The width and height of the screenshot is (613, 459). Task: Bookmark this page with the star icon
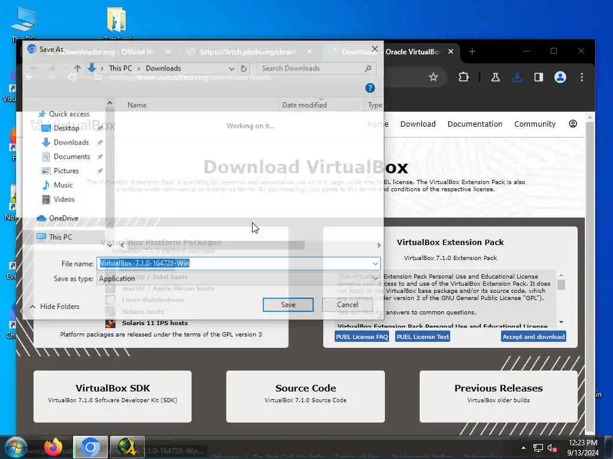pos(433,77)
